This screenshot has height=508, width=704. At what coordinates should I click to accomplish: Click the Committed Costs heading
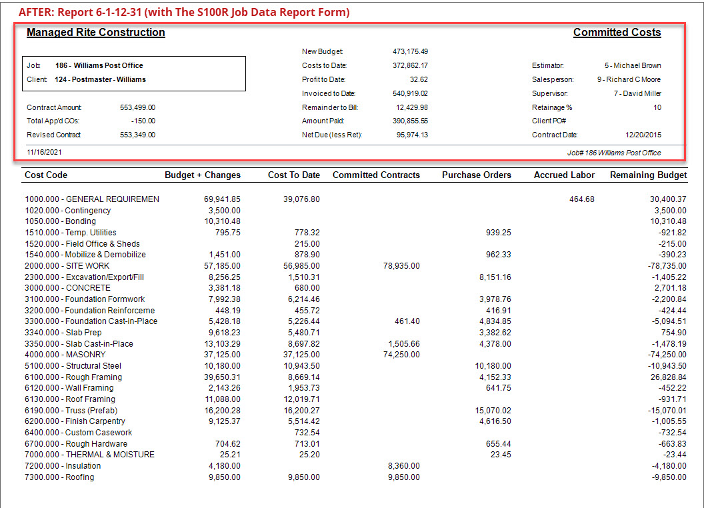[x=617, y=32]
